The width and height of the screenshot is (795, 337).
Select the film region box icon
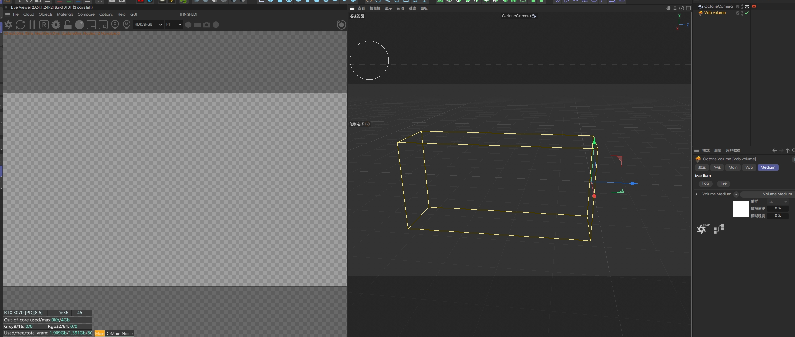click(103, 25)
